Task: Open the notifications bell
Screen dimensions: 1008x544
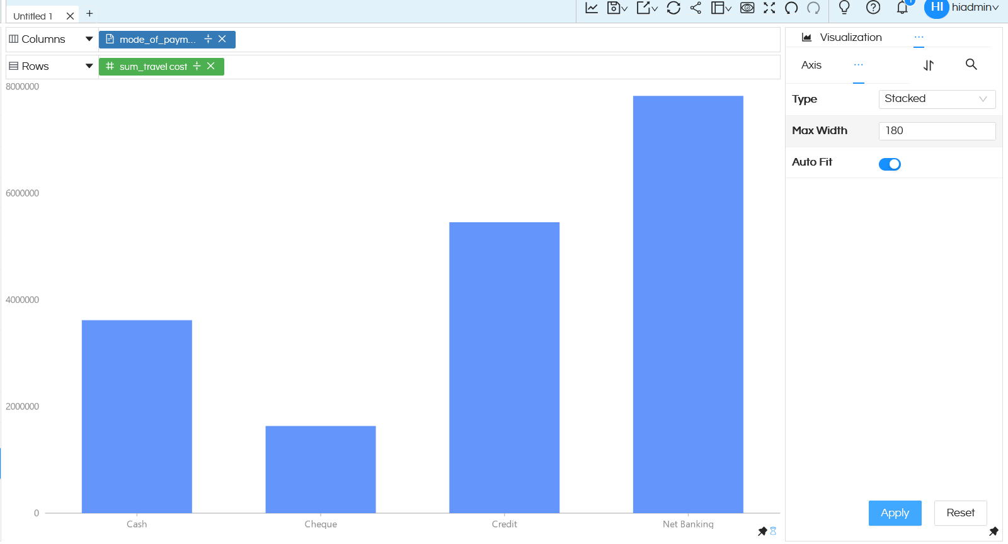Action: (x=902, y=8)
